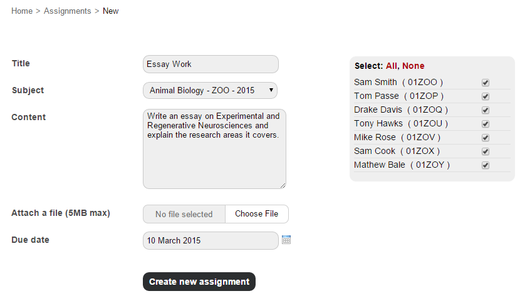Viewport: 520px width, 296px height.
Task: Toggle the Sam Cook checkbox
Action: coord(486,151)
